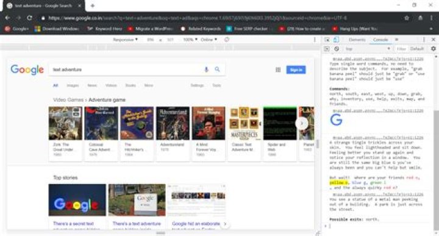Open the Google apps grid
Viewport: 439px width, 236px height.
point(278,70)
